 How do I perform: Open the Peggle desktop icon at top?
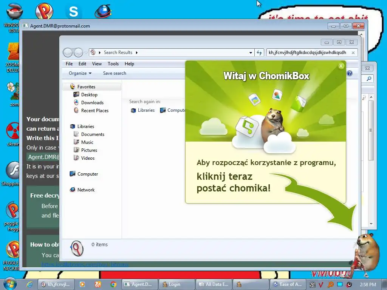pos(44,11)
